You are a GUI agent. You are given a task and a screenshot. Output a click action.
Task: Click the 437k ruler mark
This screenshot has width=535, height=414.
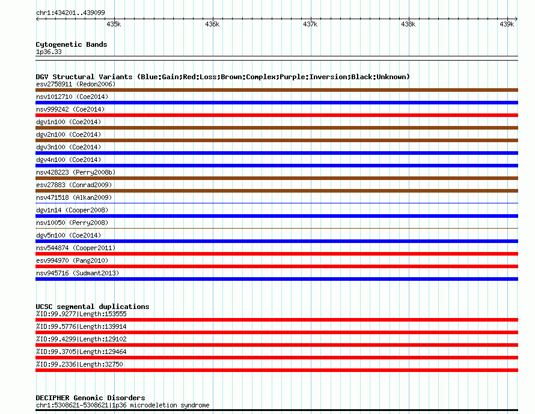coord(310,24)
